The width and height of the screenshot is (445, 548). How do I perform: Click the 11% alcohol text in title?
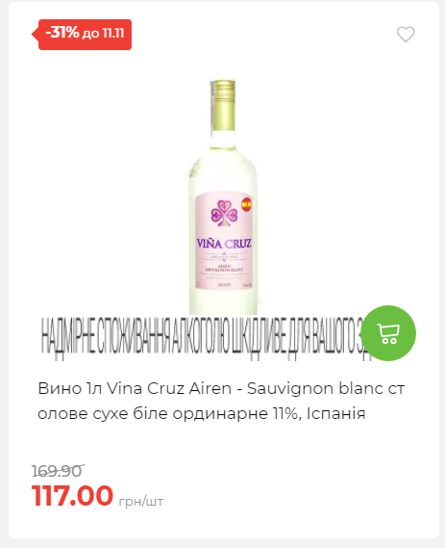283,414
